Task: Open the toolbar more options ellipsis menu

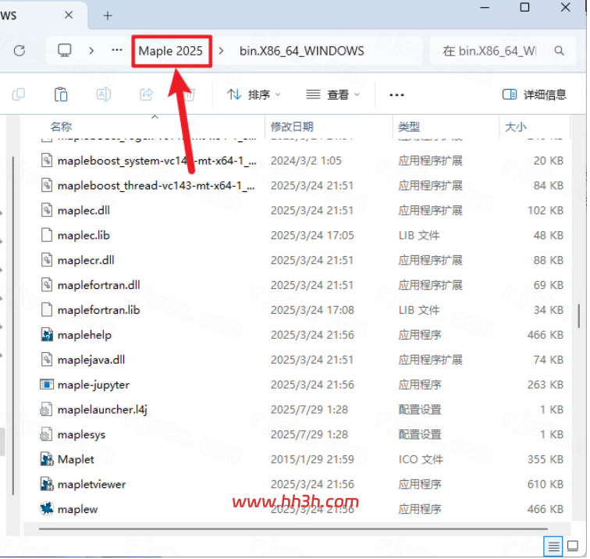Action: tap(396, 95)
